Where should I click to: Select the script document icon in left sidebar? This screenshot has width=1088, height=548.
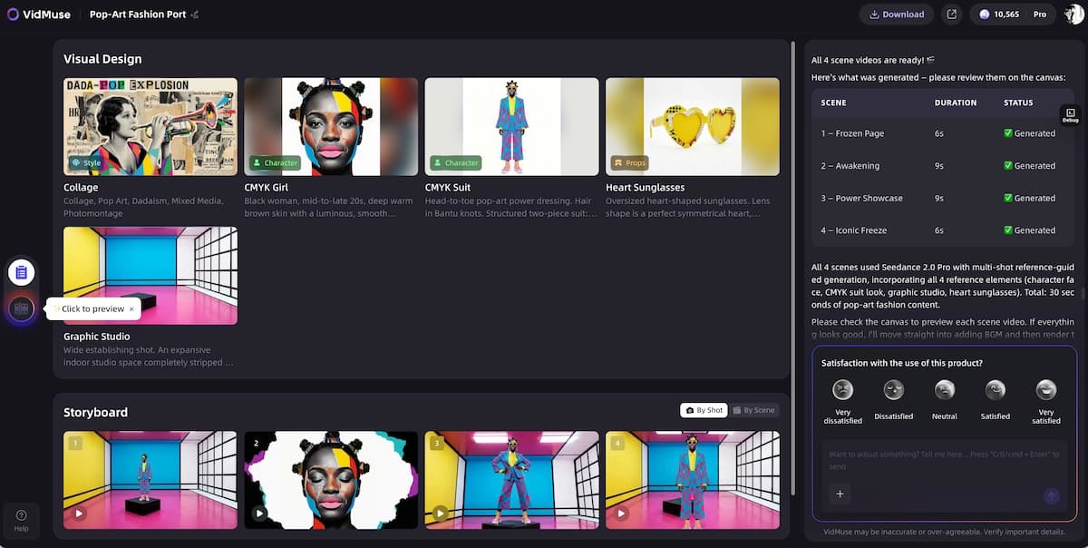click(22, 271)
